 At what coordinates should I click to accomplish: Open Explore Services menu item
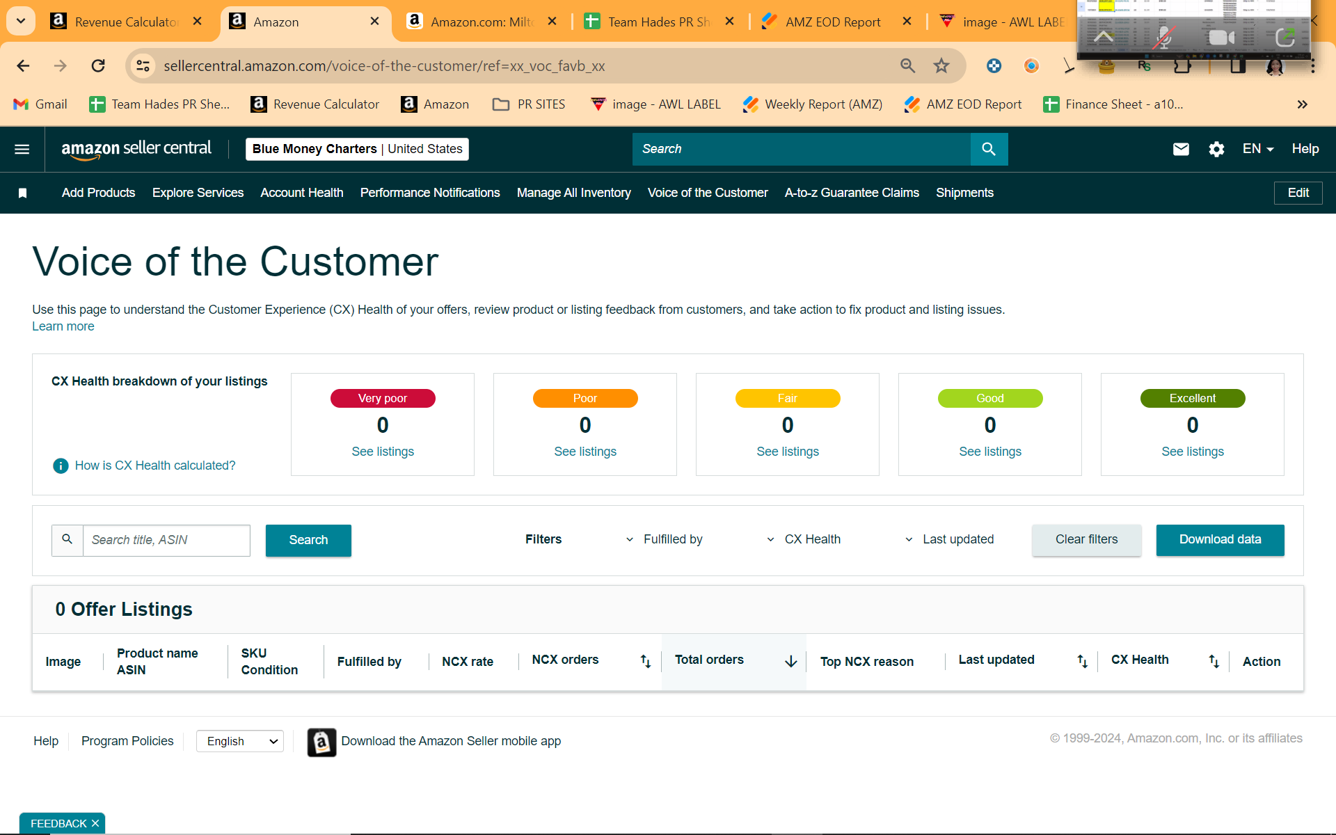(198, 193)
